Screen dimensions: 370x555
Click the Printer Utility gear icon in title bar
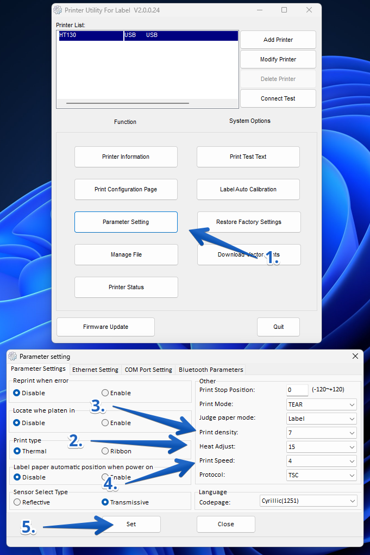tap(58, 10)
